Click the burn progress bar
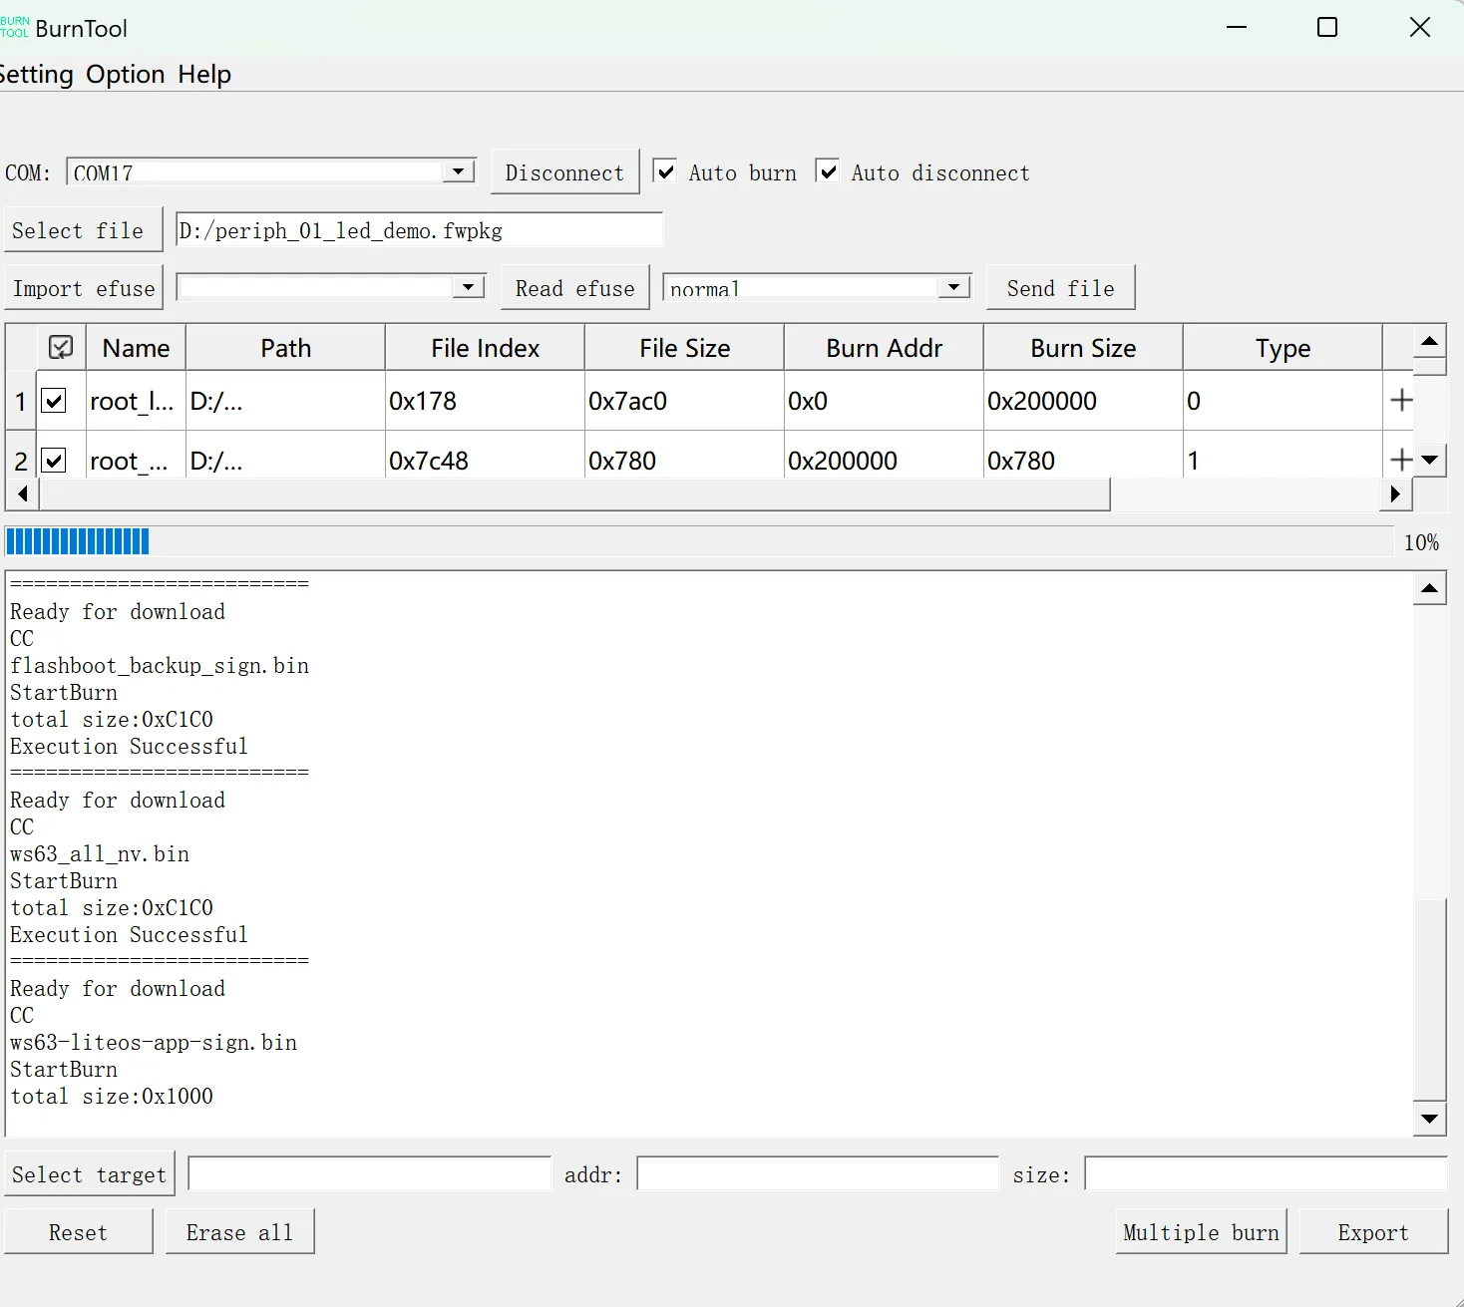This screenshot has height=1307, width=1464. (700, 541)
